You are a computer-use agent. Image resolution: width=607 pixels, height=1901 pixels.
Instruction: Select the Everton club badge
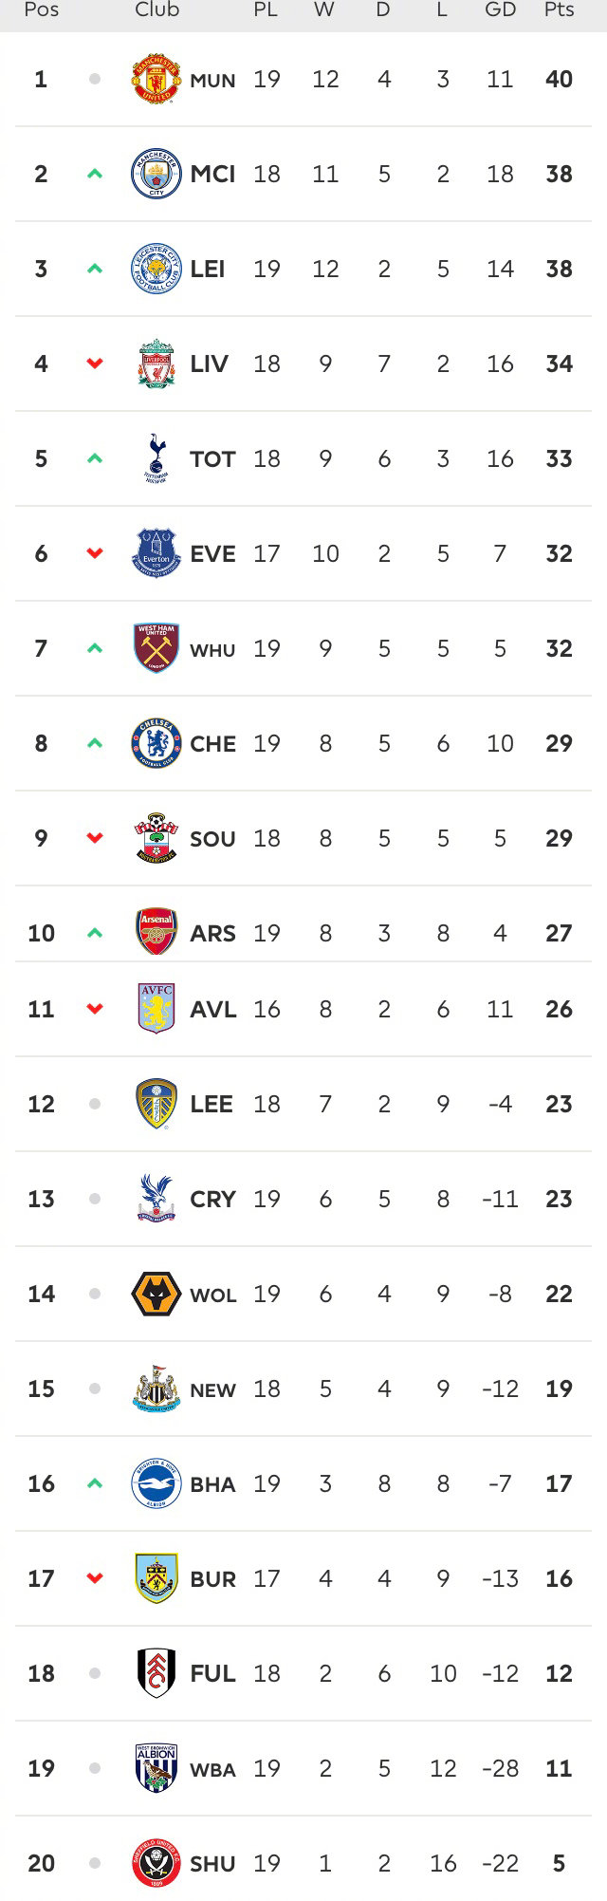pyautogui.click(x=156, y=553)
